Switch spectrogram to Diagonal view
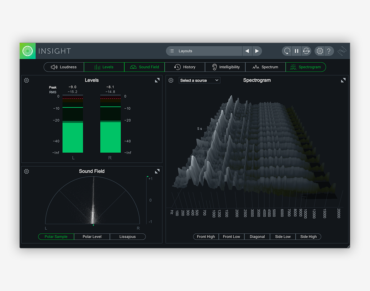370x291 pixels. coord(257,237)
